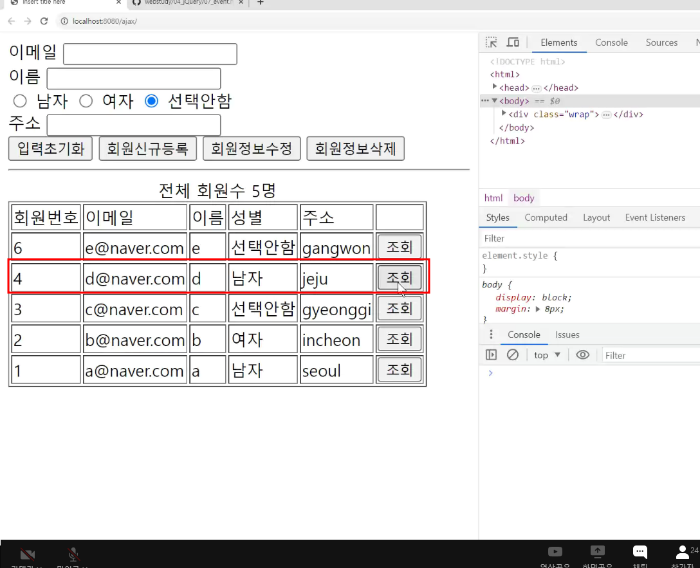
Task: Click the 회원정보삭제 button
Action: (x=356, y=149)
